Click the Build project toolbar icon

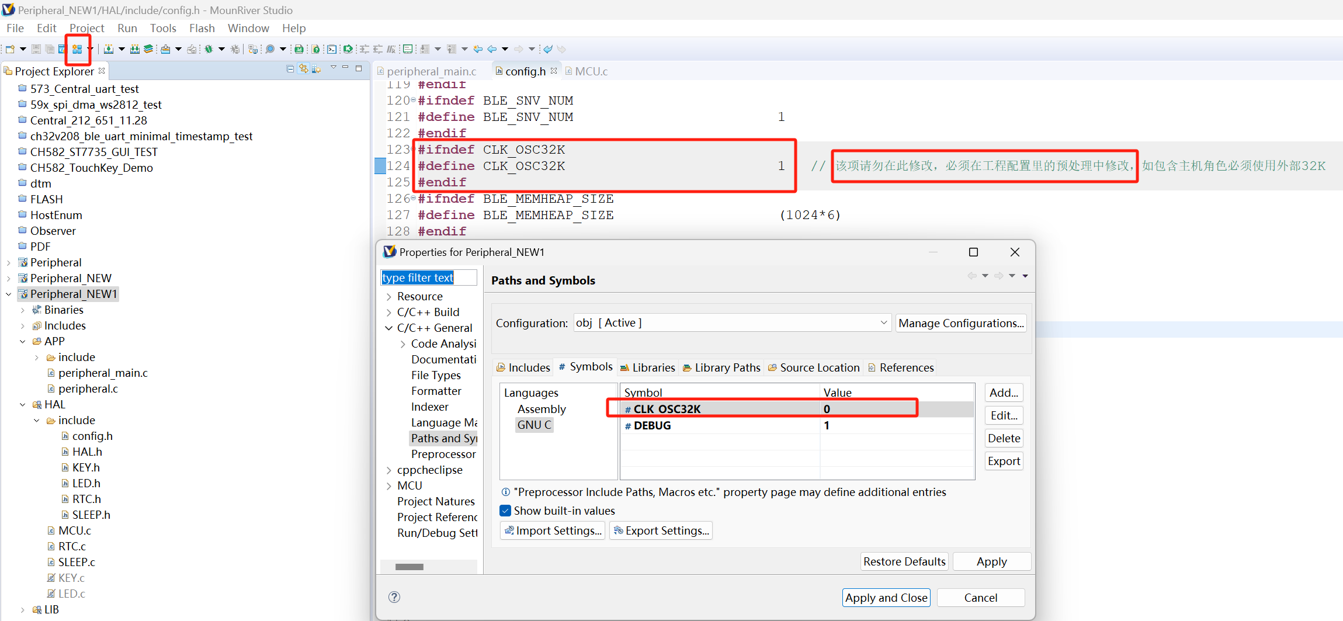click(x=108, y=49)
